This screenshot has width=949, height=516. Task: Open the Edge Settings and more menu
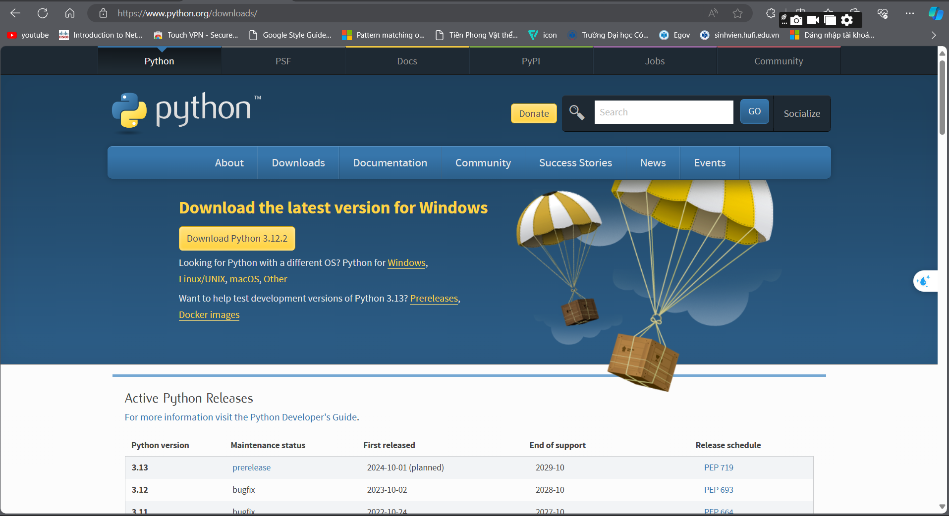909,13
